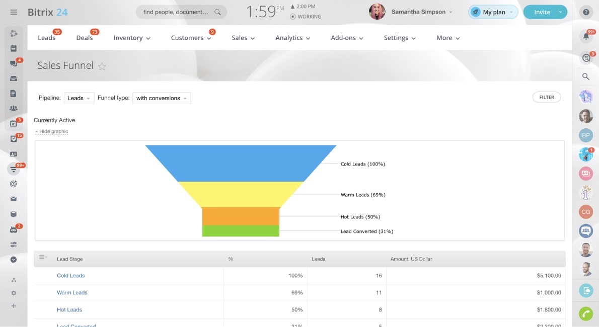Toggle the WORKING status indicator
Viewport: 599px width, 327px height.
(306, 17)
